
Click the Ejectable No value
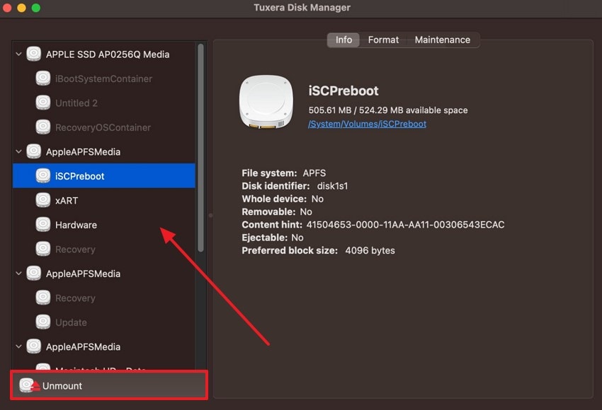click(297, 238)
